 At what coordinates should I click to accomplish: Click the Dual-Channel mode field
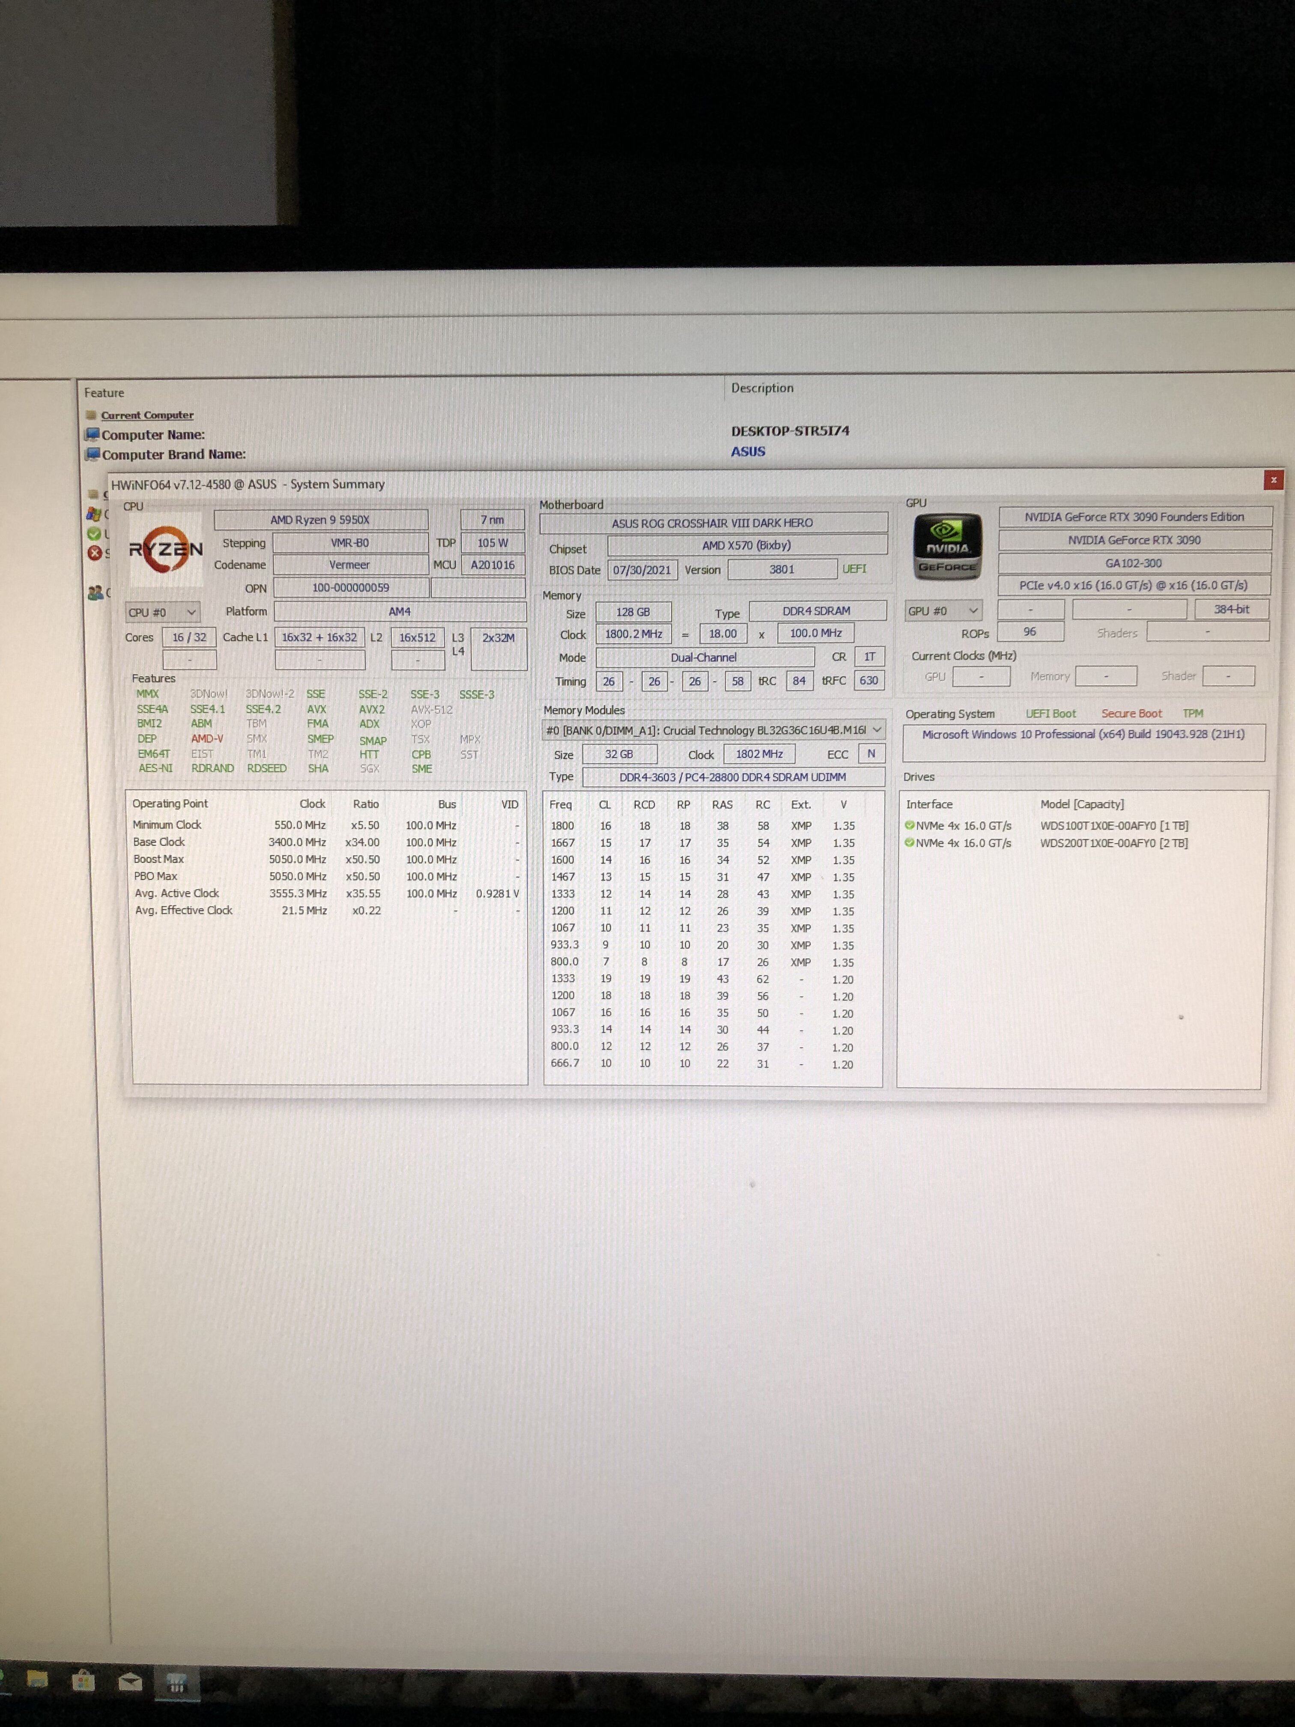704,657
